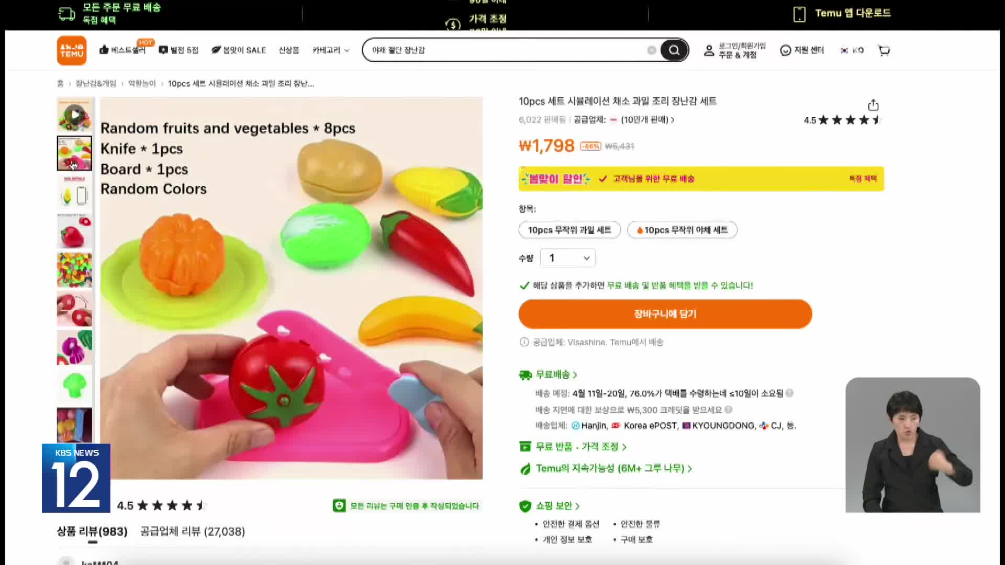Click the search magnifier button
Viewport: 1005px width, 565px height.
tap(674, 50)
